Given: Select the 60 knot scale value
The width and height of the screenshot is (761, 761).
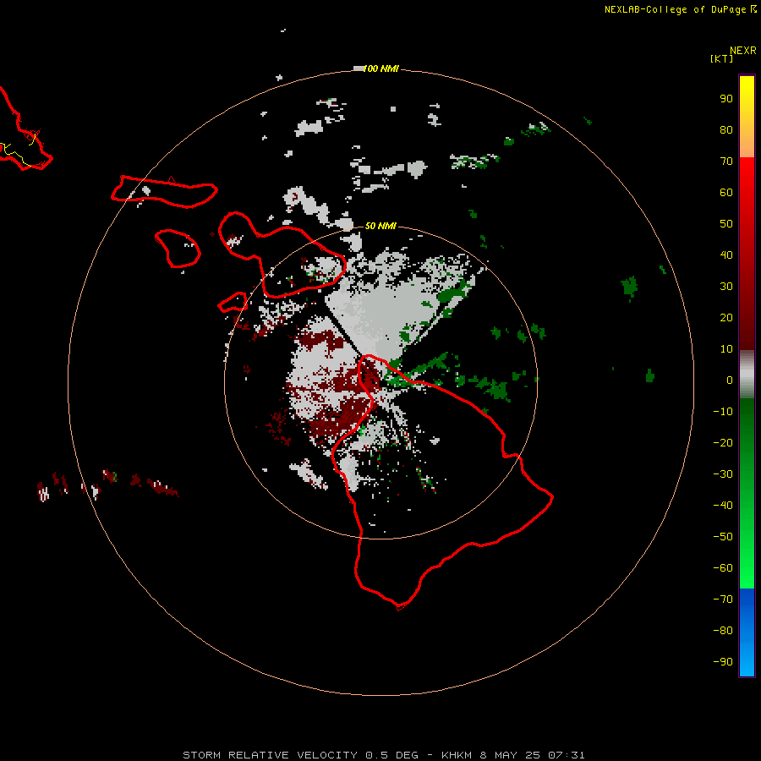Looking at the screenshot, I should point(726,193).
